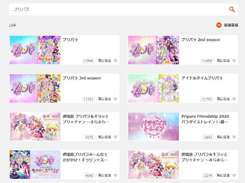
Task: Toggle the heart on プリパラ 2nd season
Action: click(x=234, y=61)
